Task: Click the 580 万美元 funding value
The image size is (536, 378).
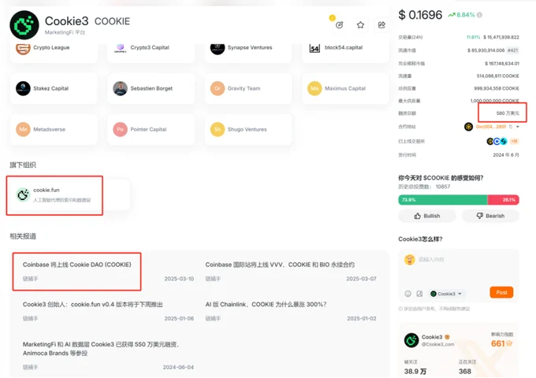Action: pyautogui.click(x=508, y=113)
